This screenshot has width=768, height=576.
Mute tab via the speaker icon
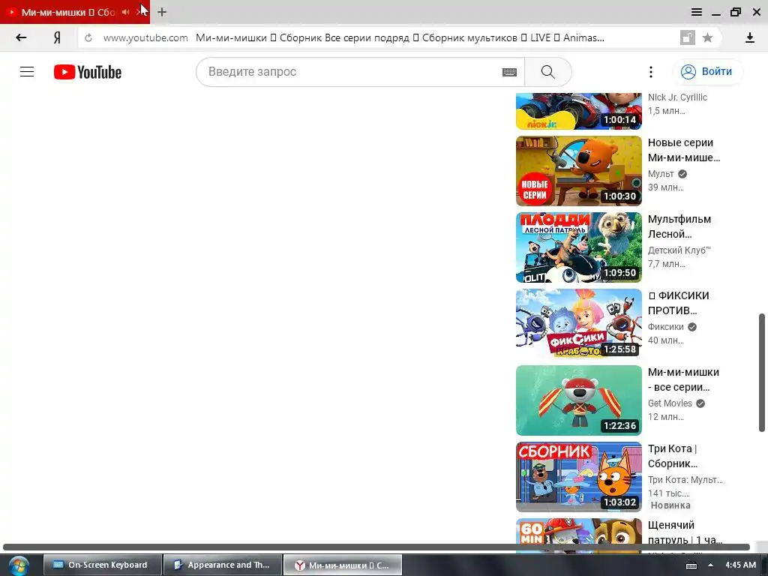click(x=126, y=12)
